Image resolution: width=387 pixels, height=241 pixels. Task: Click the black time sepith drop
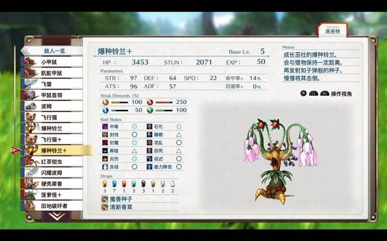[143, 184]
